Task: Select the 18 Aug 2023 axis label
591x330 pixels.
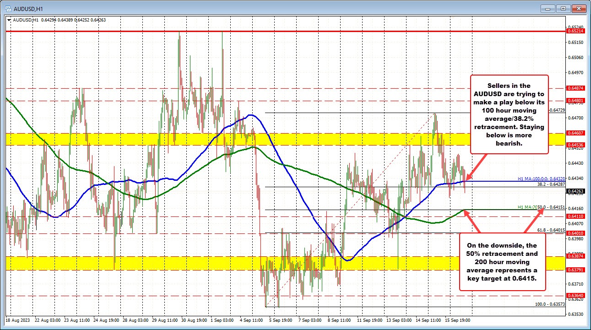Action: (x=17, y=320)
